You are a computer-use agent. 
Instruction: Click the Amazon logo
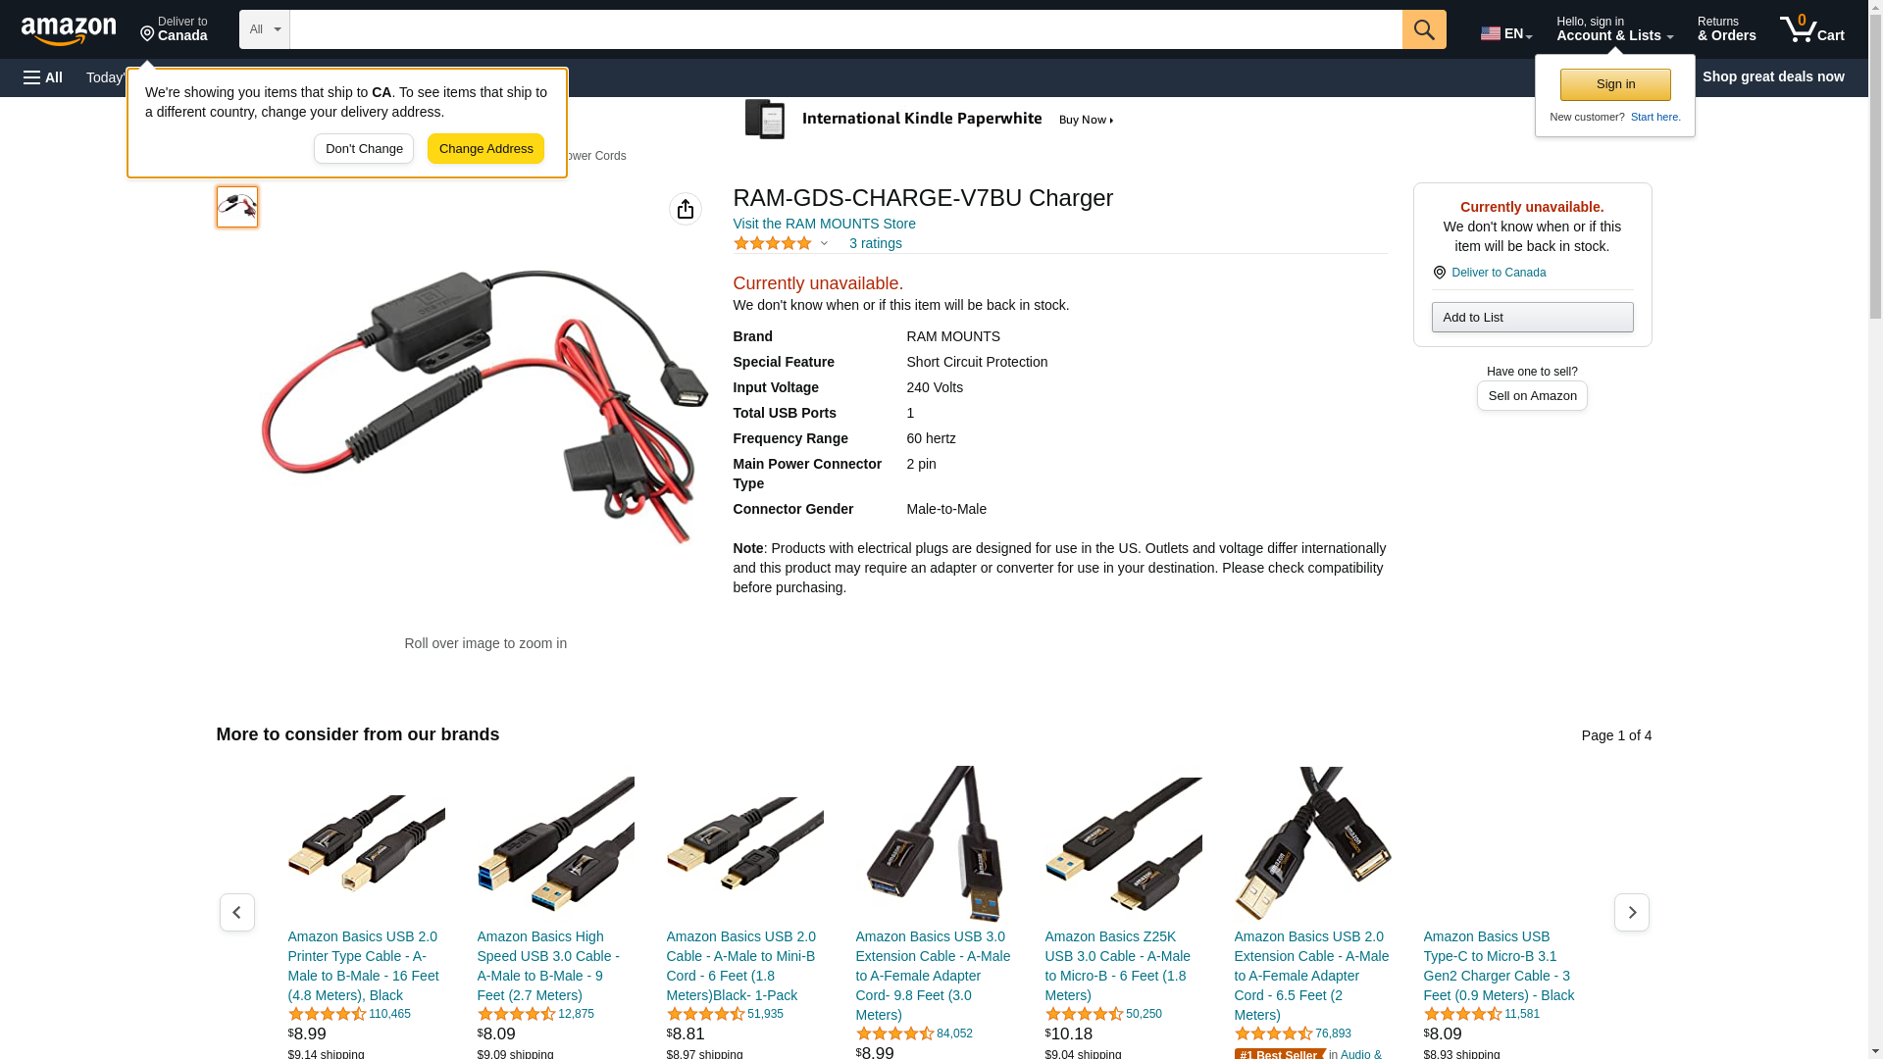[x=69, y=30]
